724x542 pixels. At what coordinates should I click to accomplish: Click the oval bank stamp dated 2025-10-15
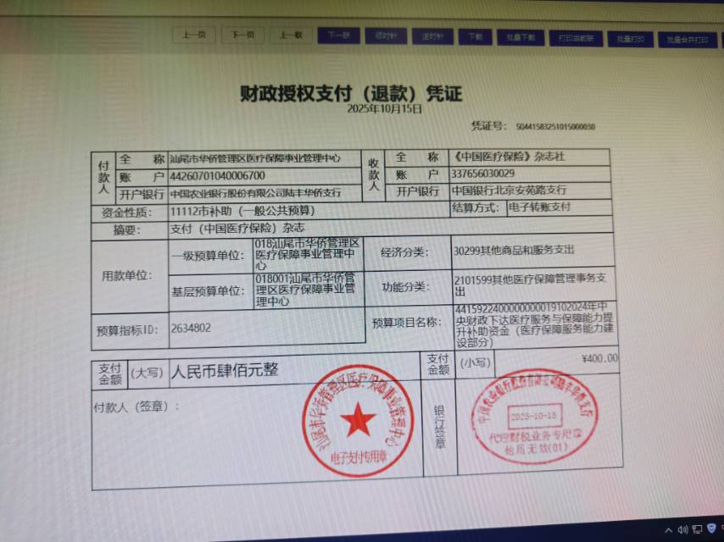click(534, 417)
